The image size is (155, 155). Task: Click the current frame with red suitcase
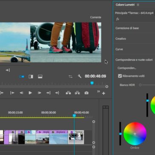coord(66,42)
